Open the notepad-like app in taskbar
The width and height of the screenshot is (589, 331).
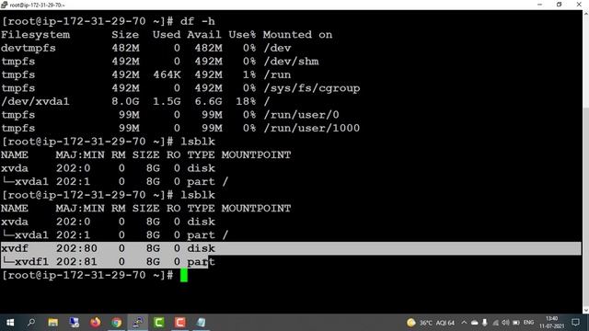tap(201, 323)
